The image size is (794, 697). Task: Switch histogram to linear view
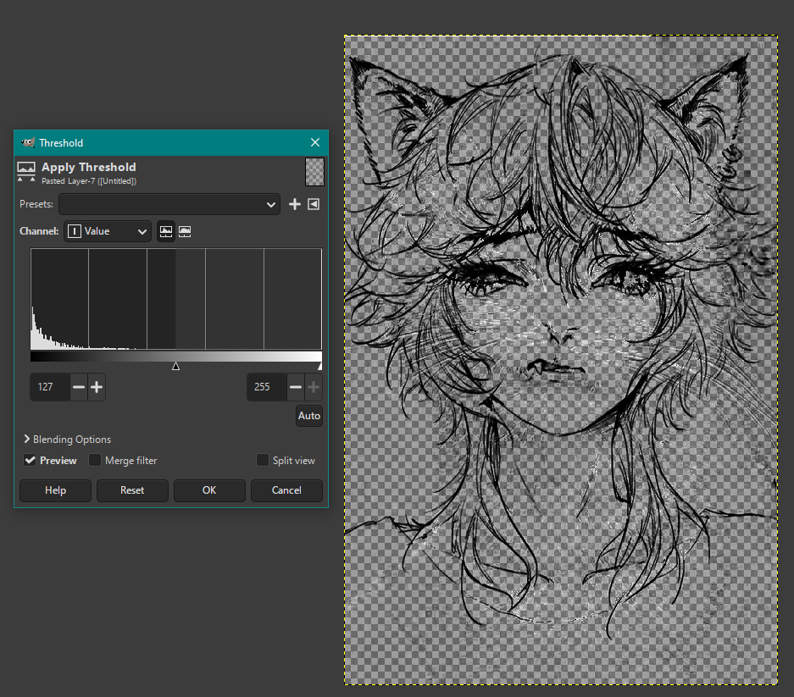tap(166, 231)
